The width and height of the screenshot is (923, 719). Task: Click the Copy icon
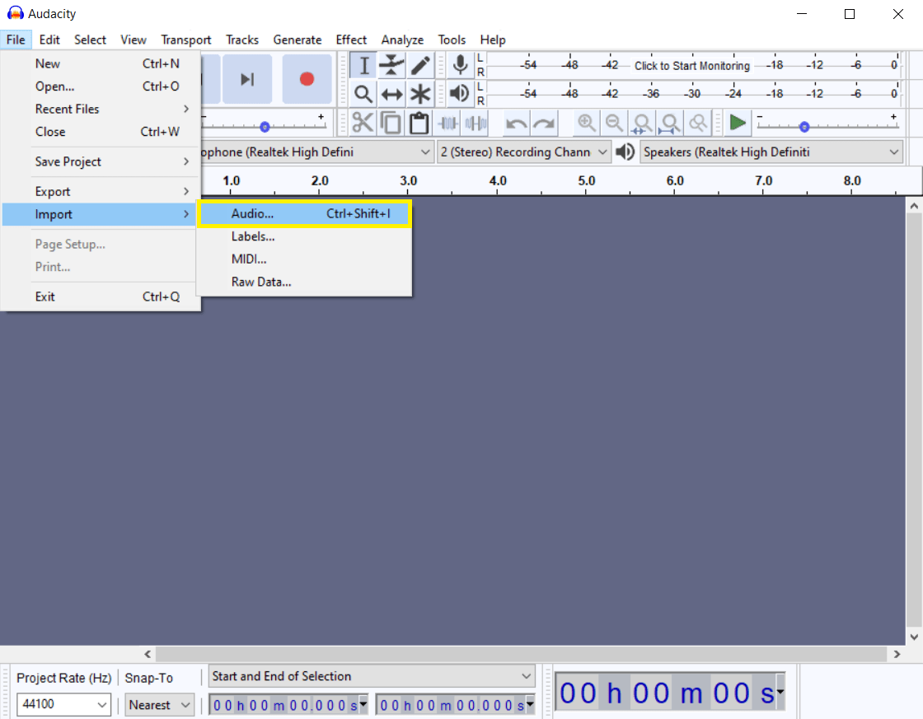[391, 123]
